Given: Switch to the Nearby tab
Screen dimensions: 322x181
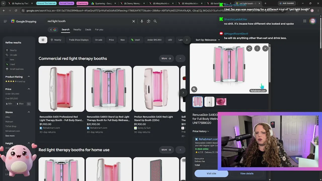Looking at the screenshot, I should point(77,30).
